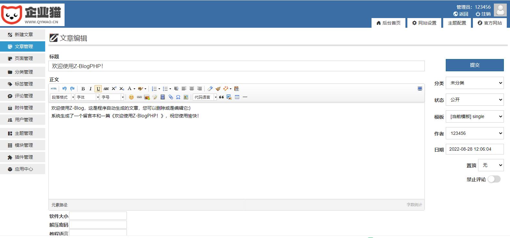Open 新建文章 in the sidebar
This screenshot has height=238, width=510.
pos(23,35)
